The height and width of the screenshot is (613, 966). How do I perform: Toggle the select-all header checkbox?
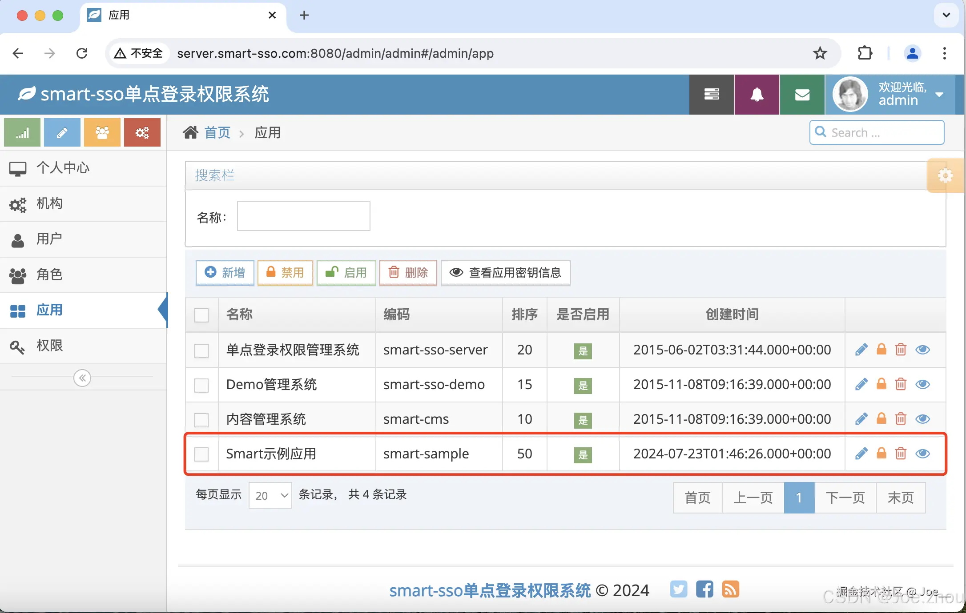pyautogui.click(x=201, y=315)
